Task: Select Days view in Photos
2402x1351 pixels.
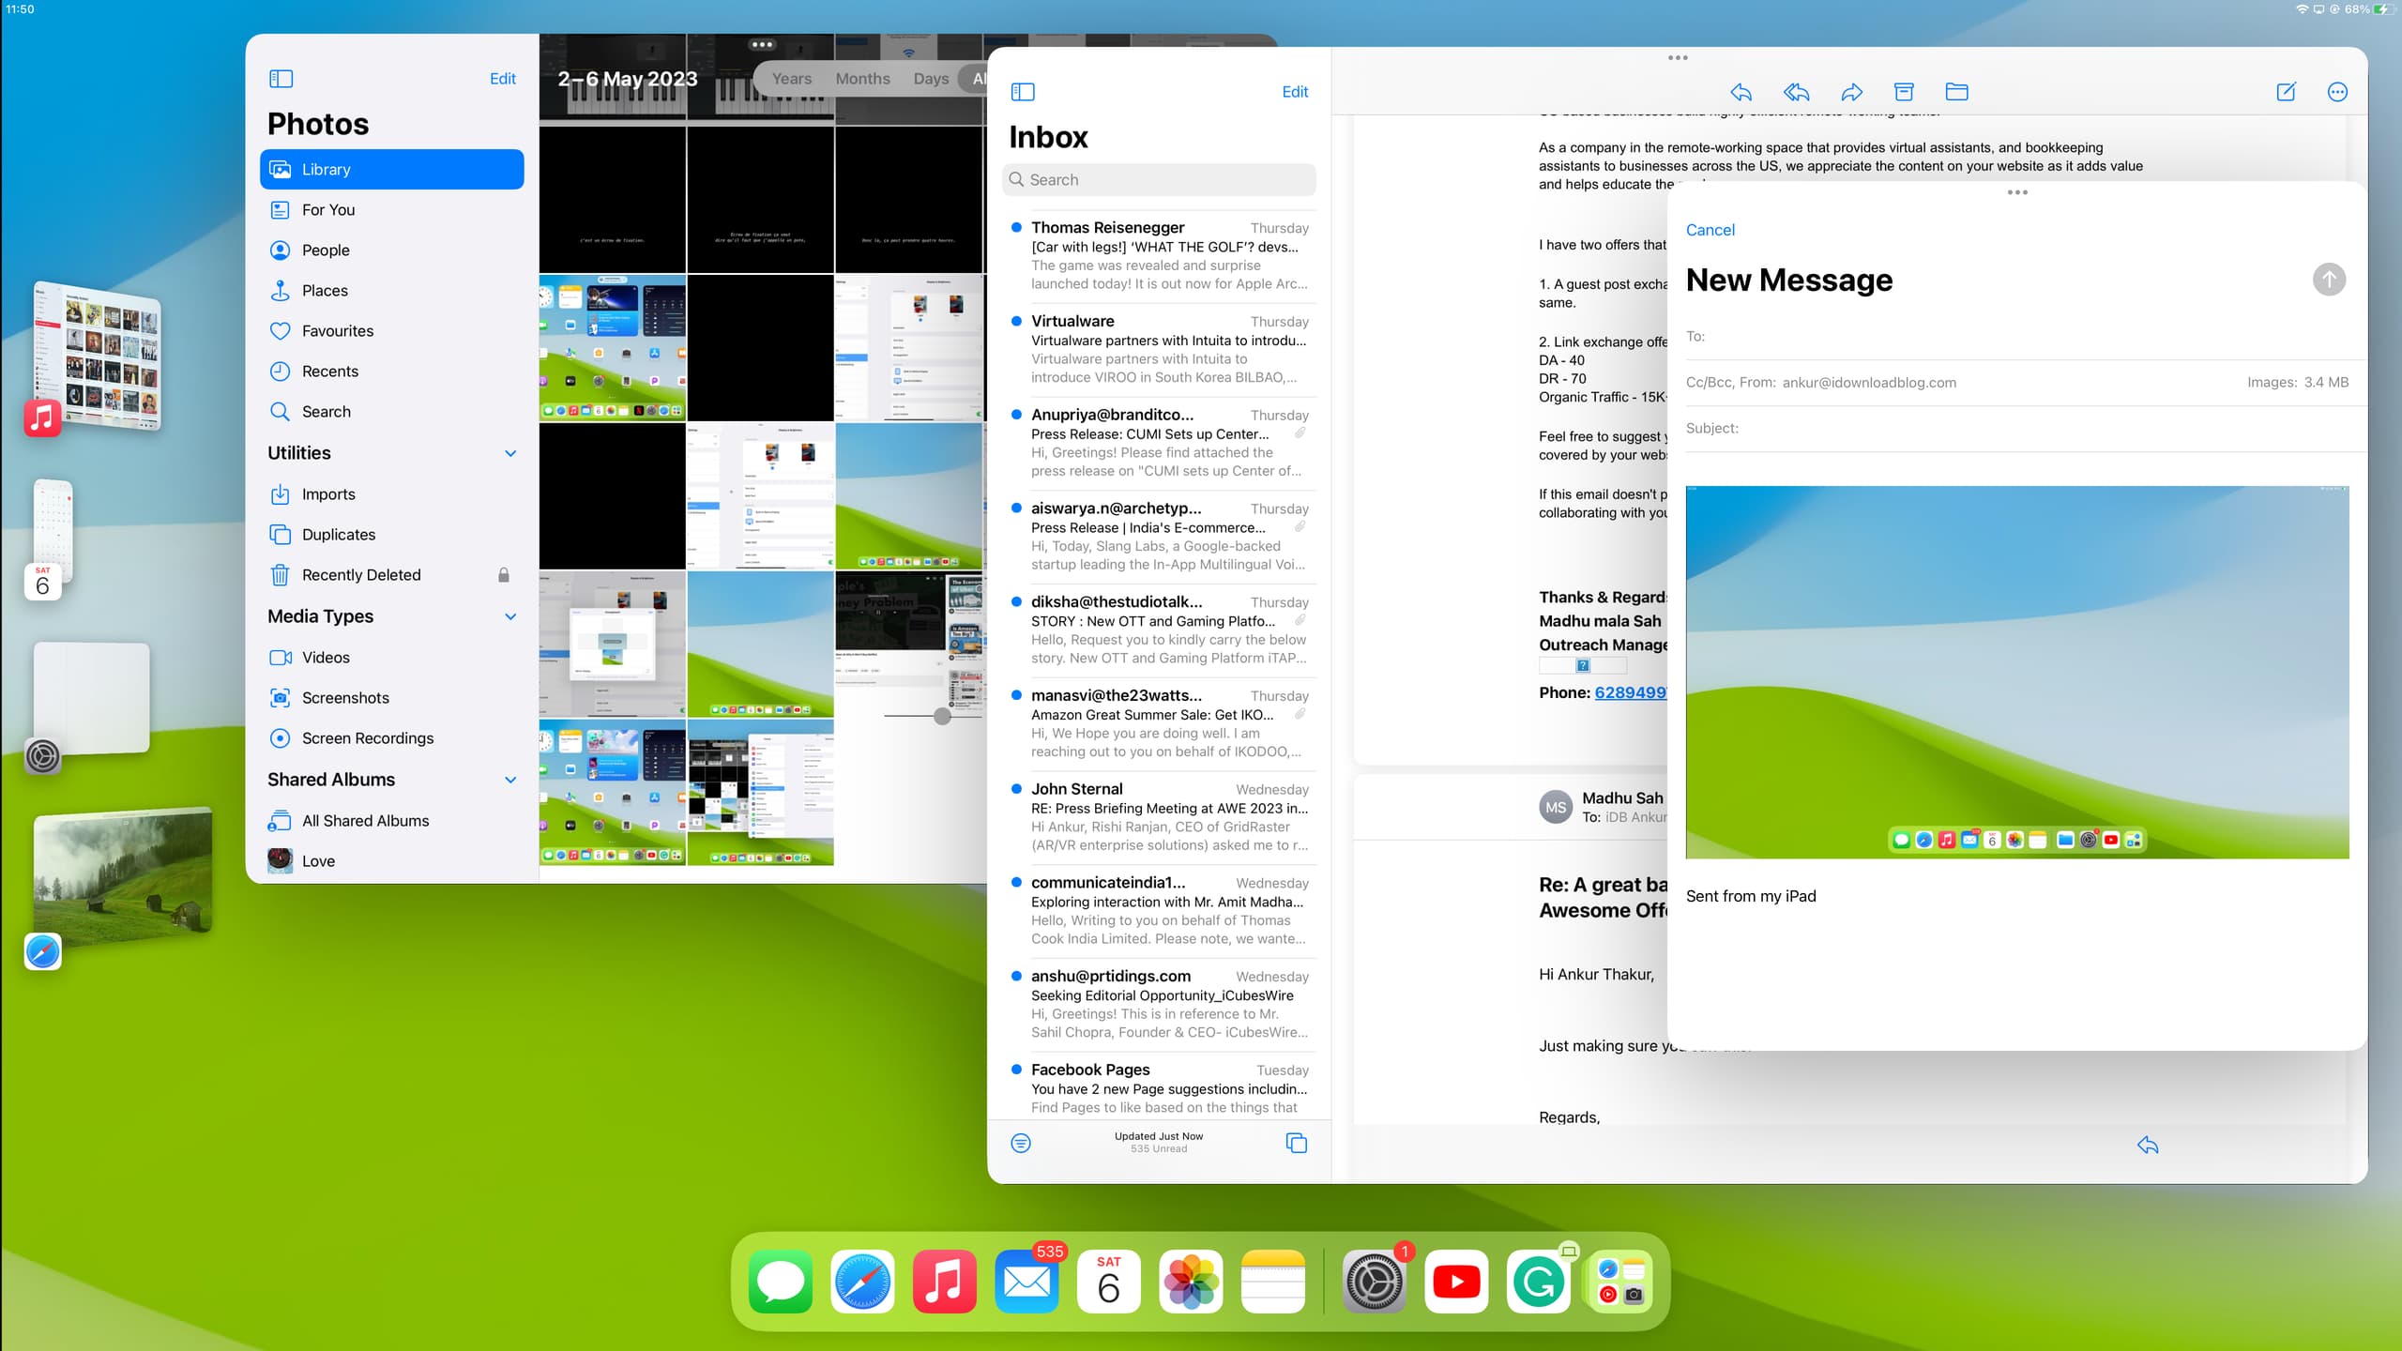Action: tap(931, 79)
